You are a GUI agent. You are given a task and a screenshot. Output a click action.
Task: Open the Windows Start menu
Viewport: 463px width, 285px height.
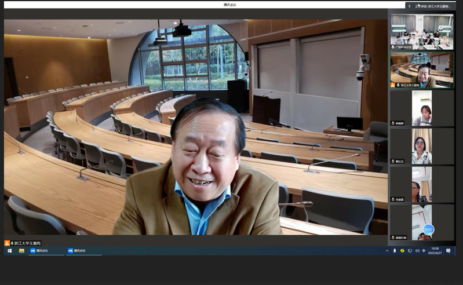(x=9, y=251)
